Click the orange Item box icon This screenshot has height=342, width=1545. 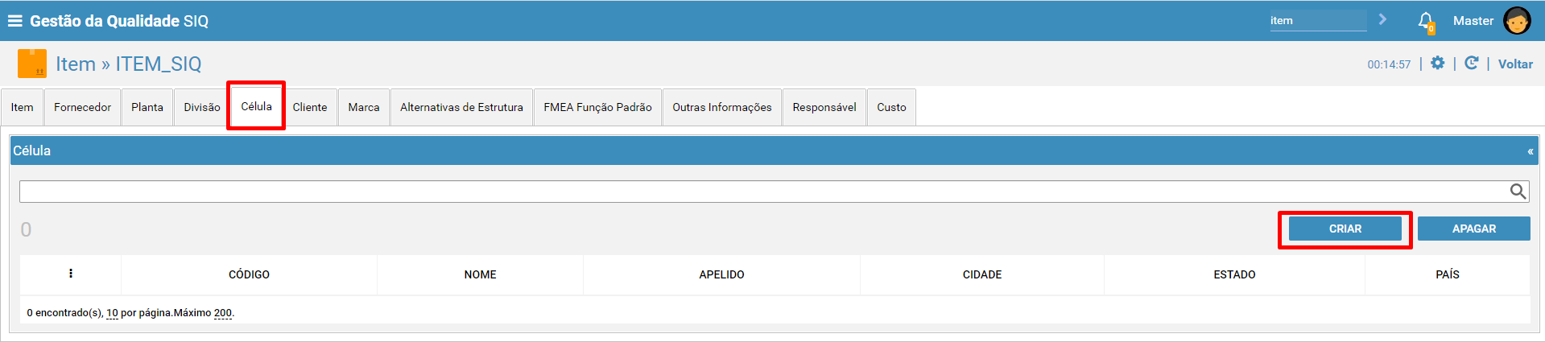pyautogui.click(x=32, y=64)
